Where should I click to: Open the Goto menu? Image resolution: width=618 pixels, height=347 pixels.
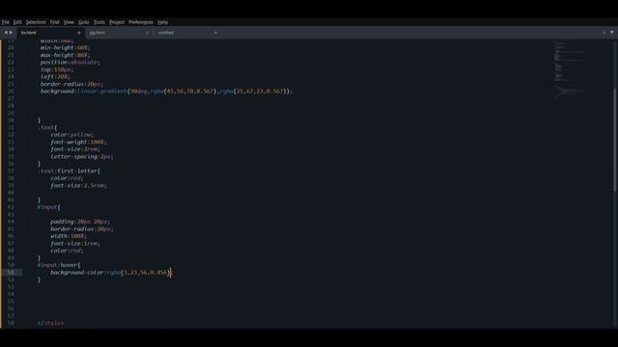click(84, 22)
